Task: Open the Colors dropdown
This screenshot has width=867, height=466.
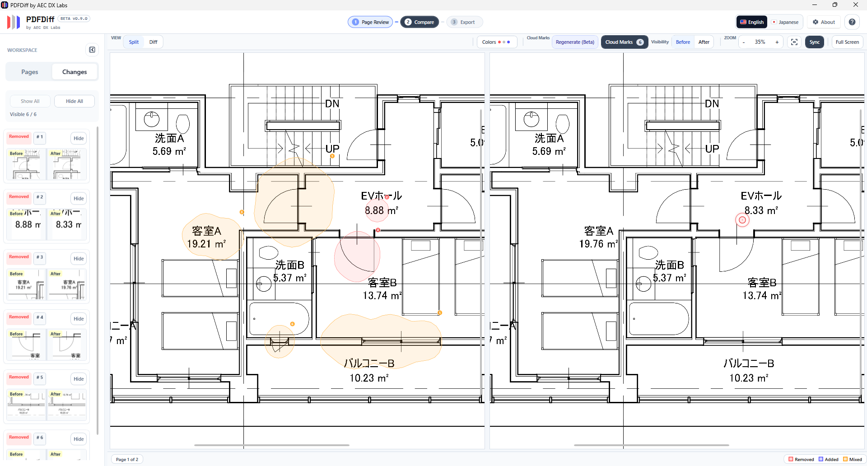Action: [x=496, y=42]
